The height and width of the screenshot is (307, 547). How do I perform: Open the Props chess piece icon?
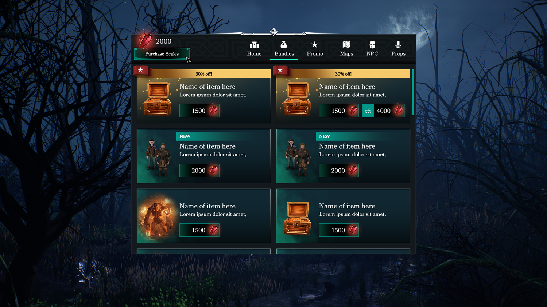(398, 45)
